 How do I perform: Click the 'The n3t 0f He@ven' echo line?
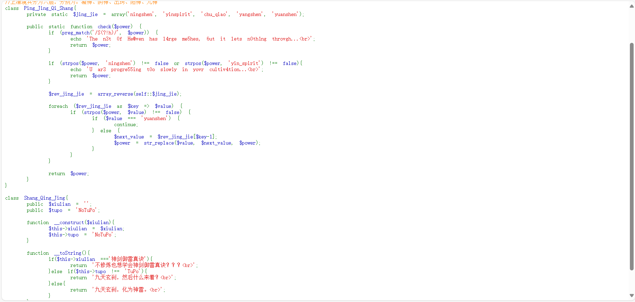tap(193, 39)
